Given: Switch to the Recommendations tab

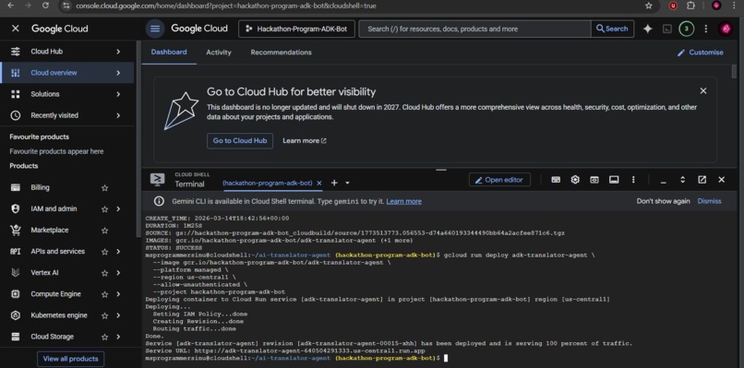Looking at the screenshot, I should [282, 53].
